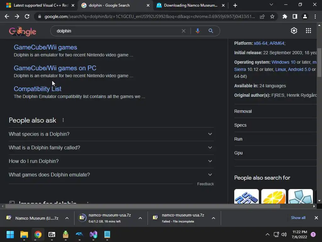The image size is (322, 242).
Task: Open the Chrome three-dot menu
Action: pyautogui.click(x=315, y=16)
